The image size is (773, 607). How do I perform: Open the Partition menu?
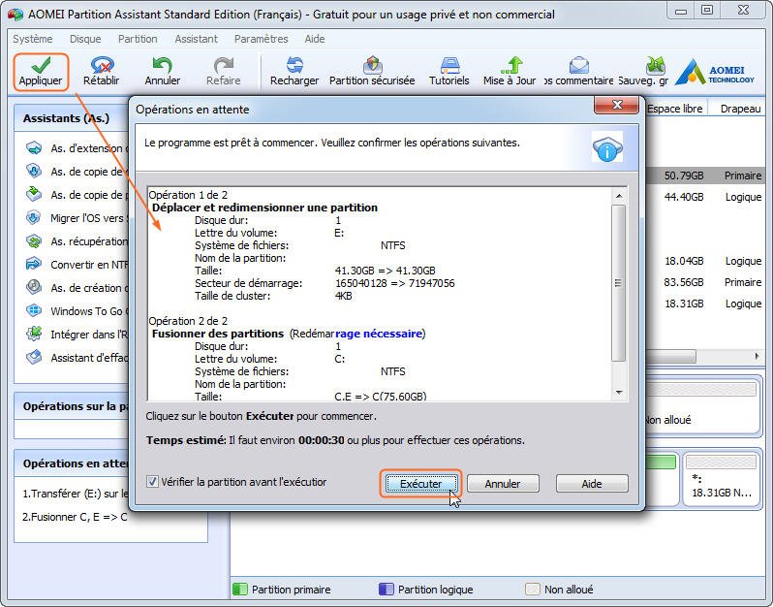(x=138, y=39)
